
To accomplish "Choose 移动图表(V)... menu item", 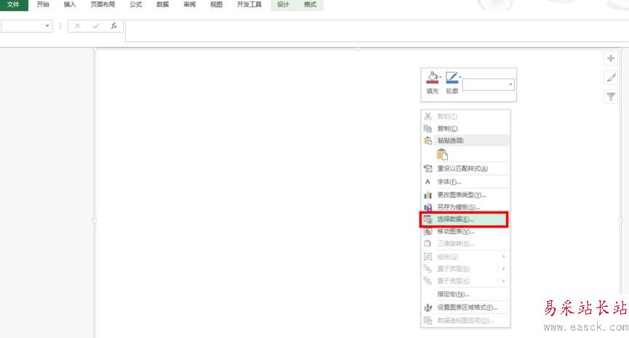I will coord(465,231).
